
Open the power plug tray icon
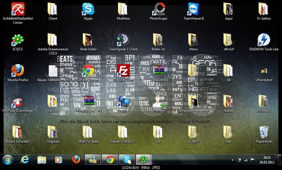coord(239,160)
